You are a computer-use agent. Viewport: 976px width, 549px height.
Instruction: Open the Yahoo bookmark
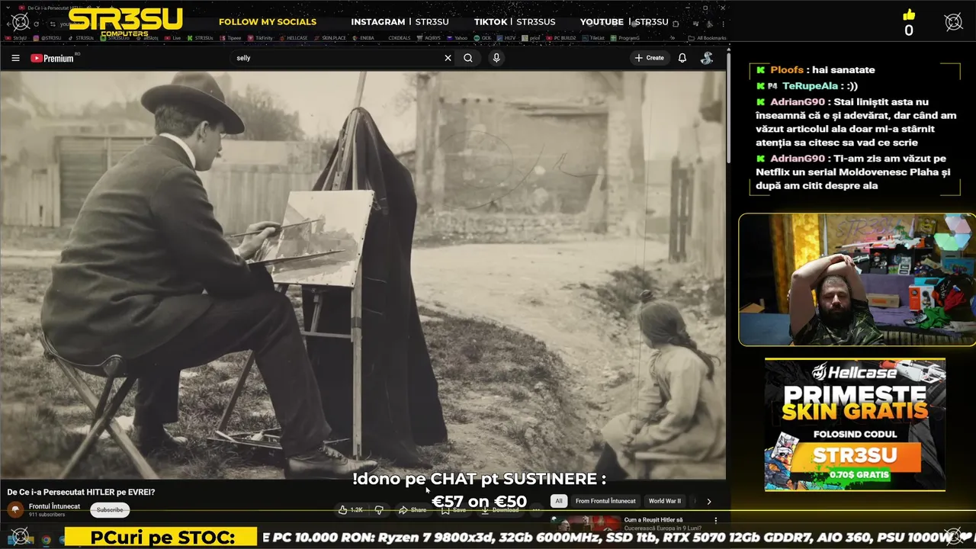(x=457, y=37)
